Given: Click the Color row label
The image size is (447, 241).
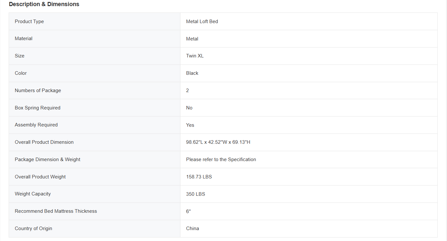Looking at the screenshot, I should click(x=21, y=73).
